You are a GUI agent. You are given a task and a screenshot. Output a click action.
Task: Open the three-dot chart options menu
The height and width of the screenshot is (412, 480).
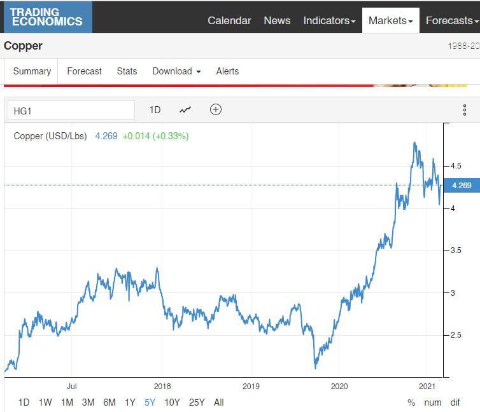tap(464, 110)
